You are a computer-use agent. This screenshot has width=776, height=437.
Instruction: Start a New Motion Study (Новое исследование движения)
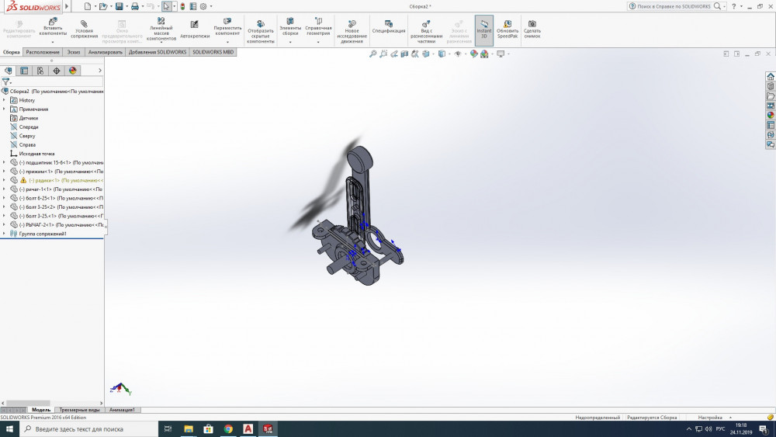(x=352, y=29)
